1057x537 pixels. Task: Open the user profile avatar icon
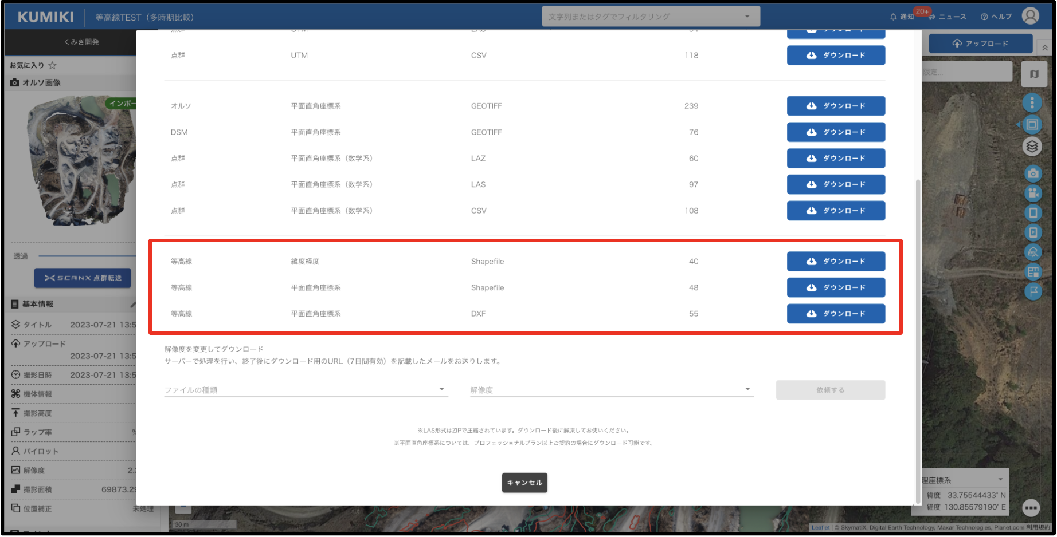[1030, 16]
